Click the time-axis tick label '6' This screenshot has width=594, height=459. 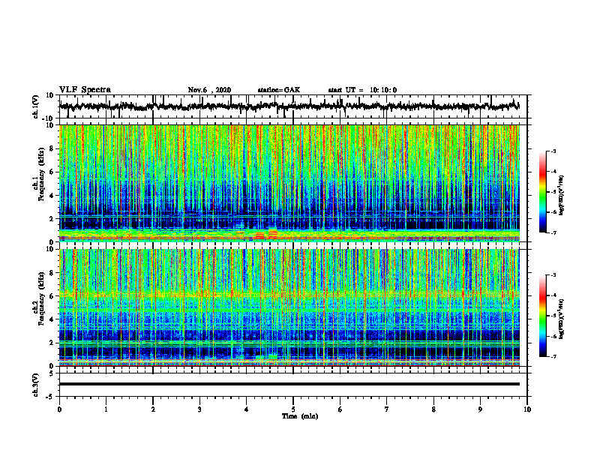[340, 409]
